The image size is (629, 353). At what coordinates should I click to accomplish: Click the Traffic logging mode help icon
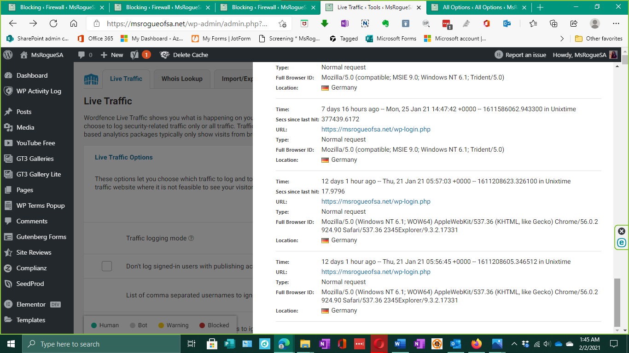click(x=191, y=239)
